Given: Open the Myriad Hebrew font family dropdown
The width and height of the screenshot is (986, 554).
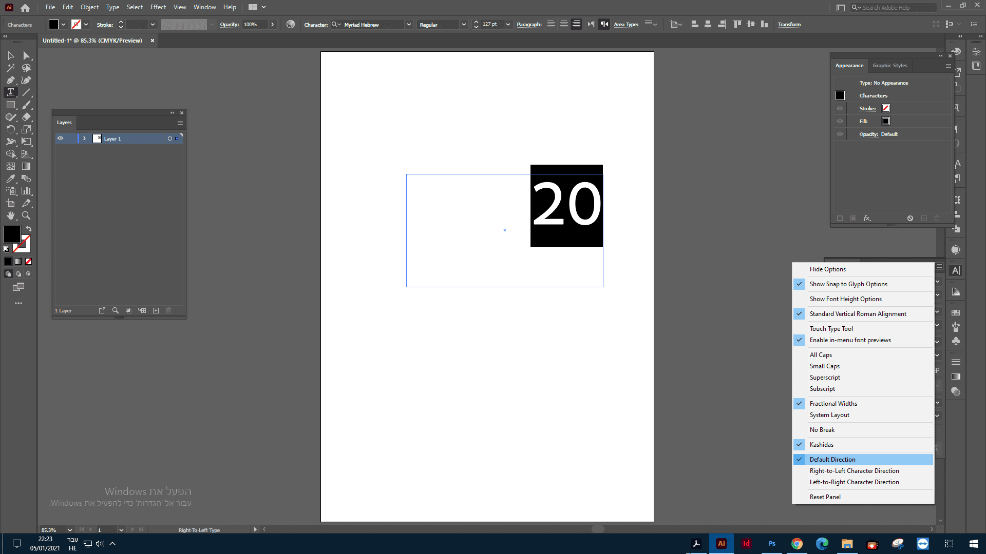Looking at the screenshot, I should click(x=409, y=25).
